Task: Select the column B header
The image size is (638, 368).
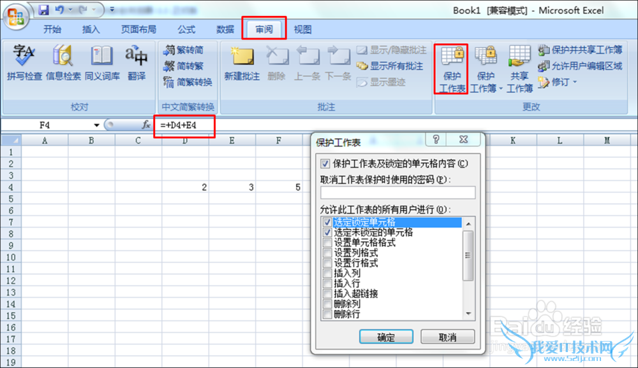Action: click(x=91, y=141)
